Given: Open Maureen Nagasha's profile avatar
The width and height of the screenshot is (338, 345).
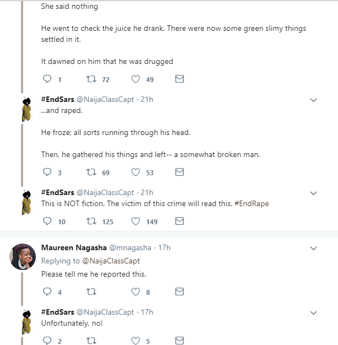Looking at the screenshot, I should 23,256.
